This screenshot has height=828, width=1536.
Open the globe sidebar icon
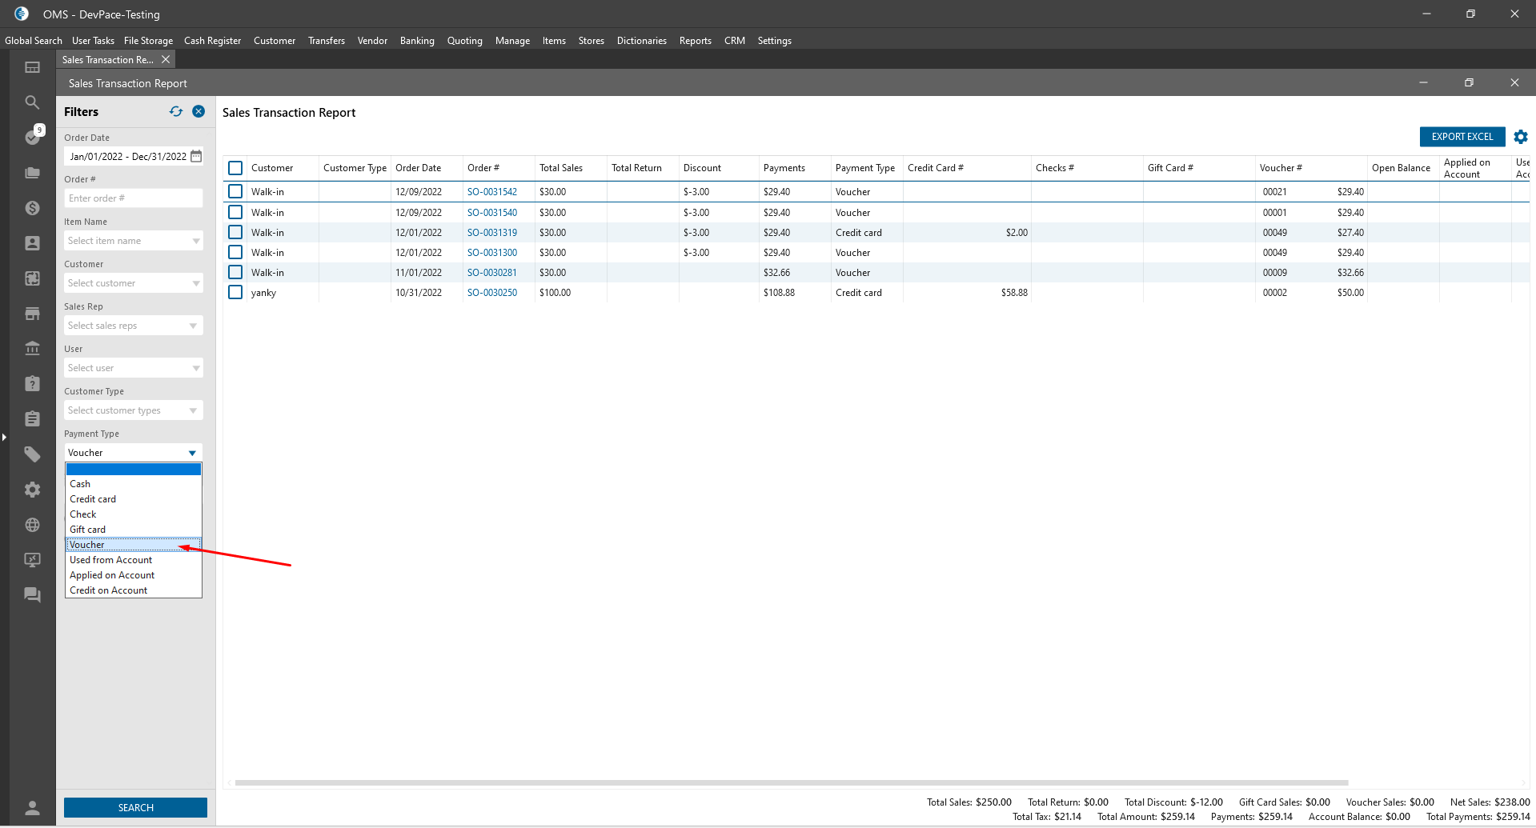(x=32, y=525)
